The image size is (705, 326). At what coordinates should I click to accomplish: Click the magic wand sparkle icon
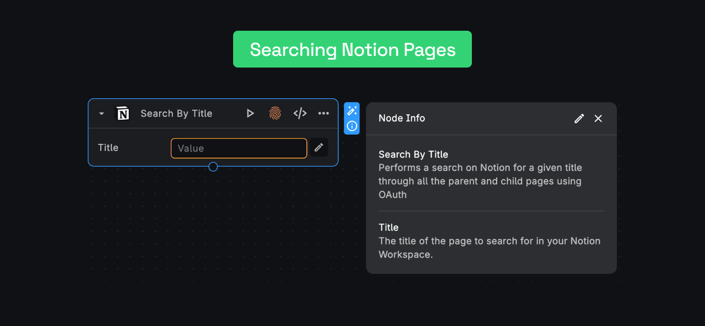352,110
